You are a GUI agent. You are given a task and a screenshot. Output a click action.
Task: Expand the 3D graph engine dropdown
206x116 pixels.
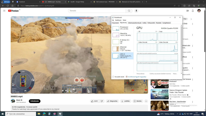click(x=138, y=31)
